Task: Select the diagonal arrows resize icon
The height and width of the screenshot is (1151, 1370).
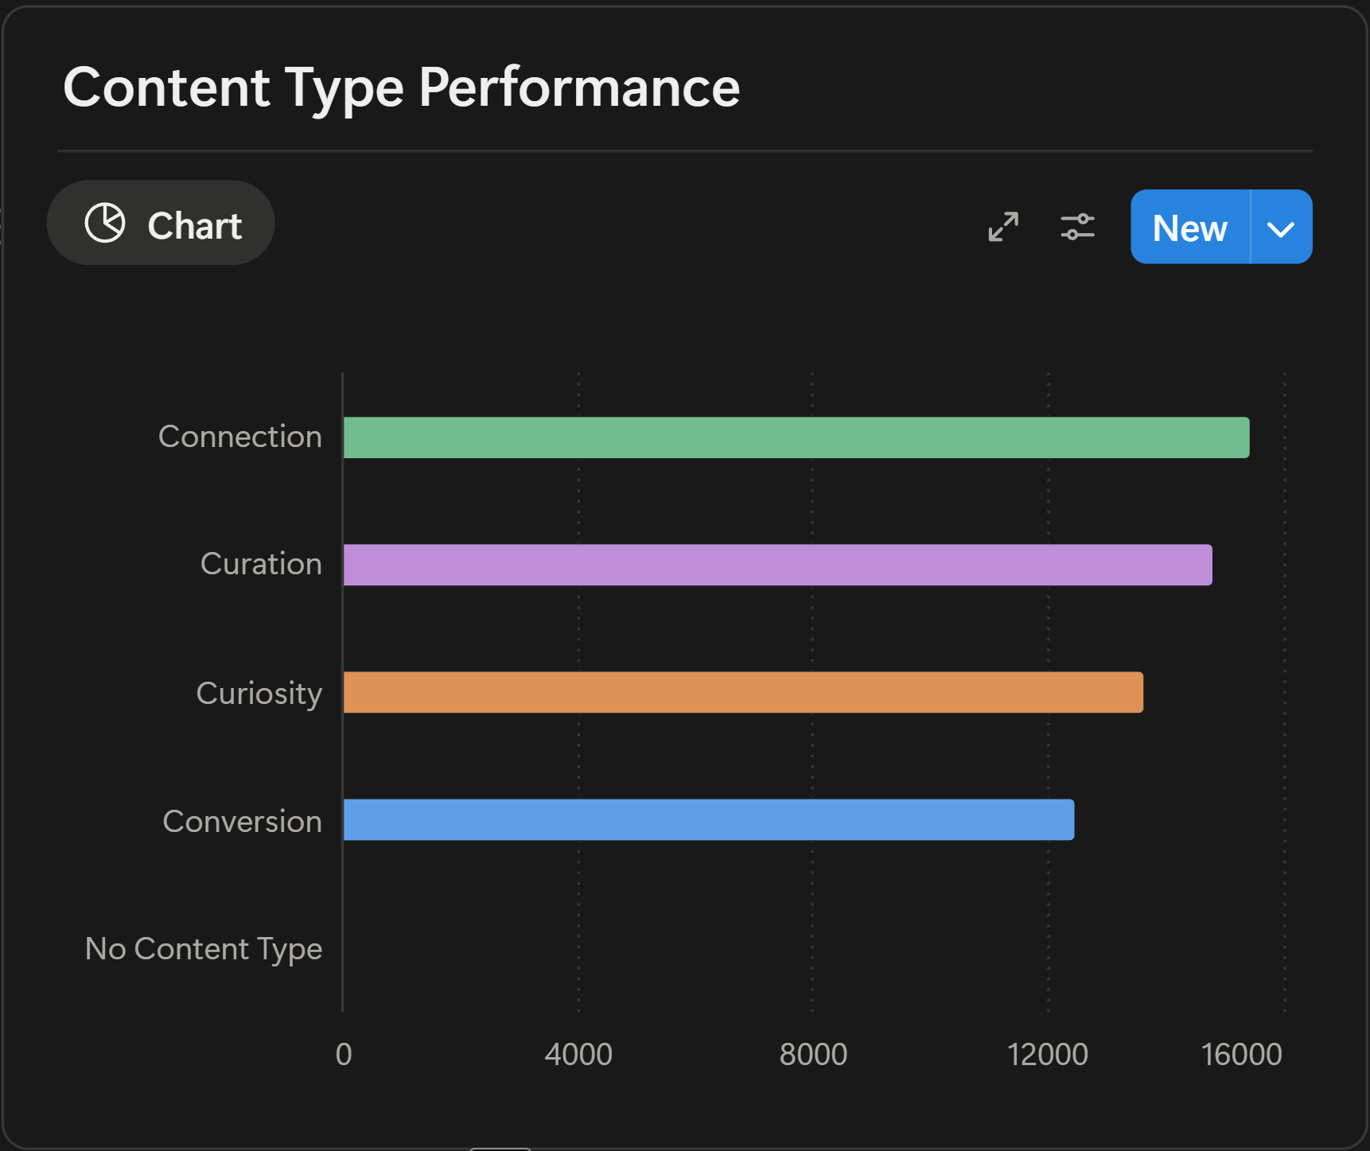Action: click(x=1002, y=227)
